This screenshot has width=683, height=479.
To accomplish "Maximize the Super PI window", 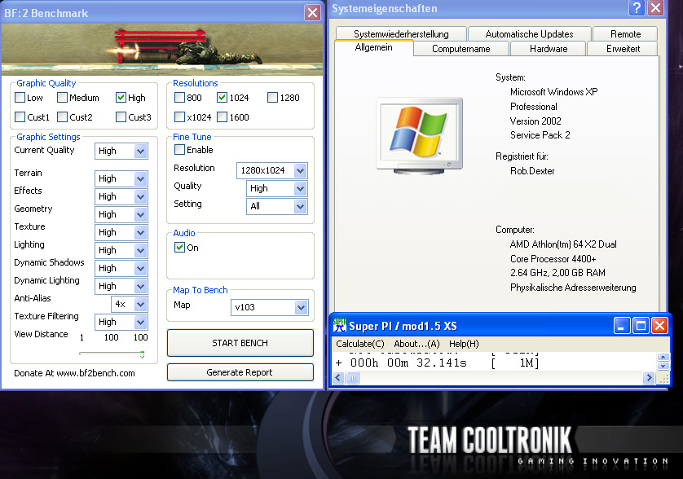I will (641, 326).
